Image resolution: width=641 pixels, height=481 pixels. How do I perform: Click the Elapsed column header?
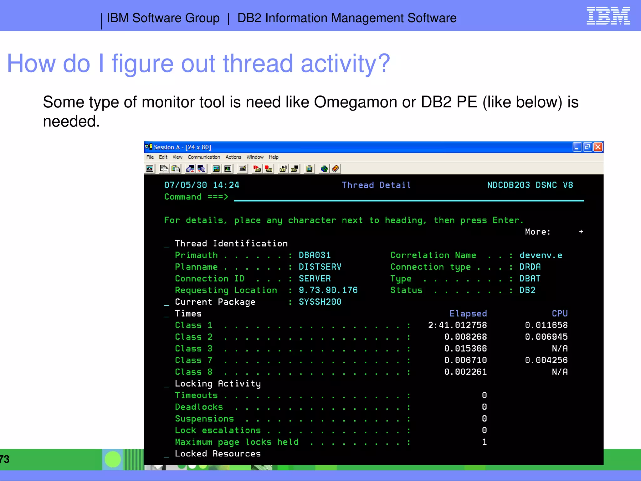click(468, 314)
